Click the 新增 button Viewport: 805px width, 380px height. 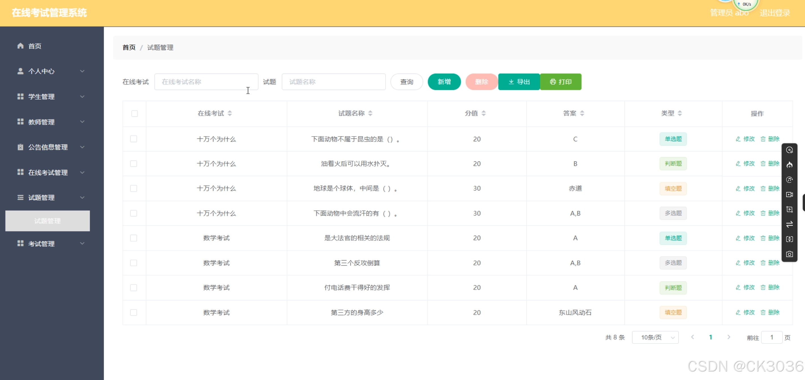click(444, 82)
